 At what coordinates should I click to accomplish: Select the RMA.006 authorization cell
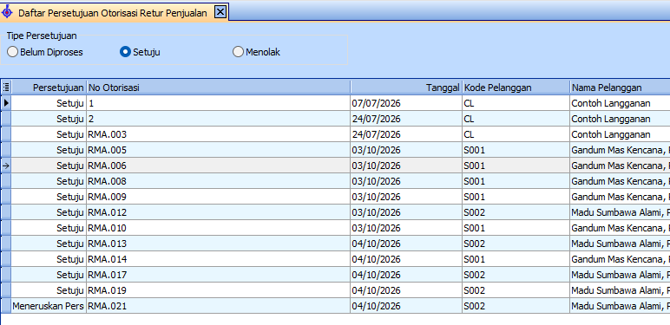coord(219,166)
